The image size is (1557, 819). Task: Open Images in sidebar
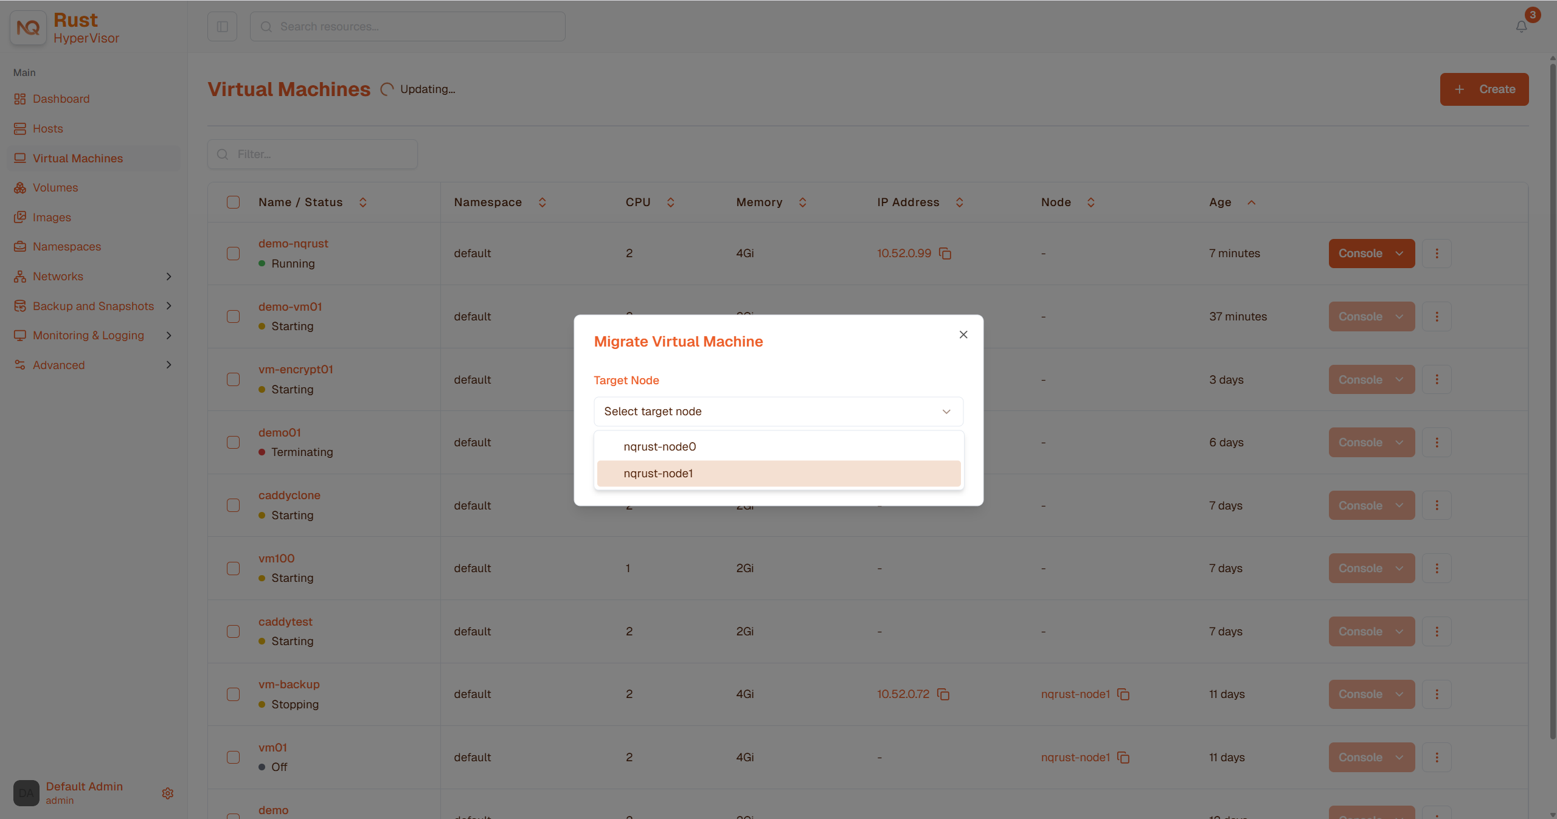tap(94, 218)
